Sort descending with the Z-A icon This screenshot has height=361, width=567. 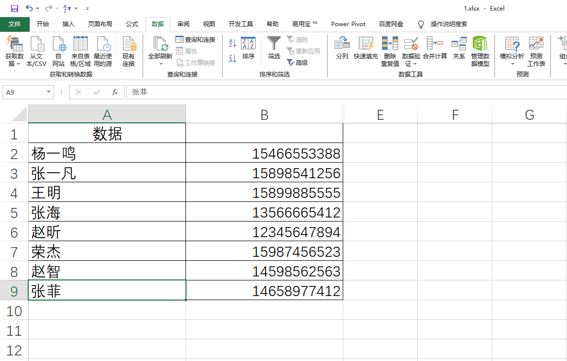pos(232,58)
